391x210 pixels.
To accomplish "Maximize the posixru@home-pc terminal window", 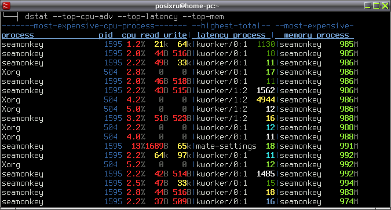I will coord(377,6).
